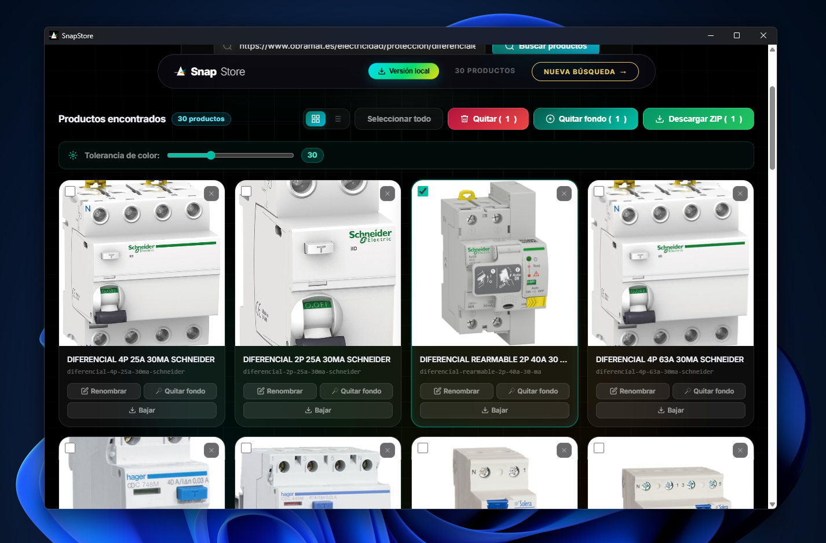The image size is (826, 543).
Task: Remove the two-pole Solera product card
Action: 564,450
